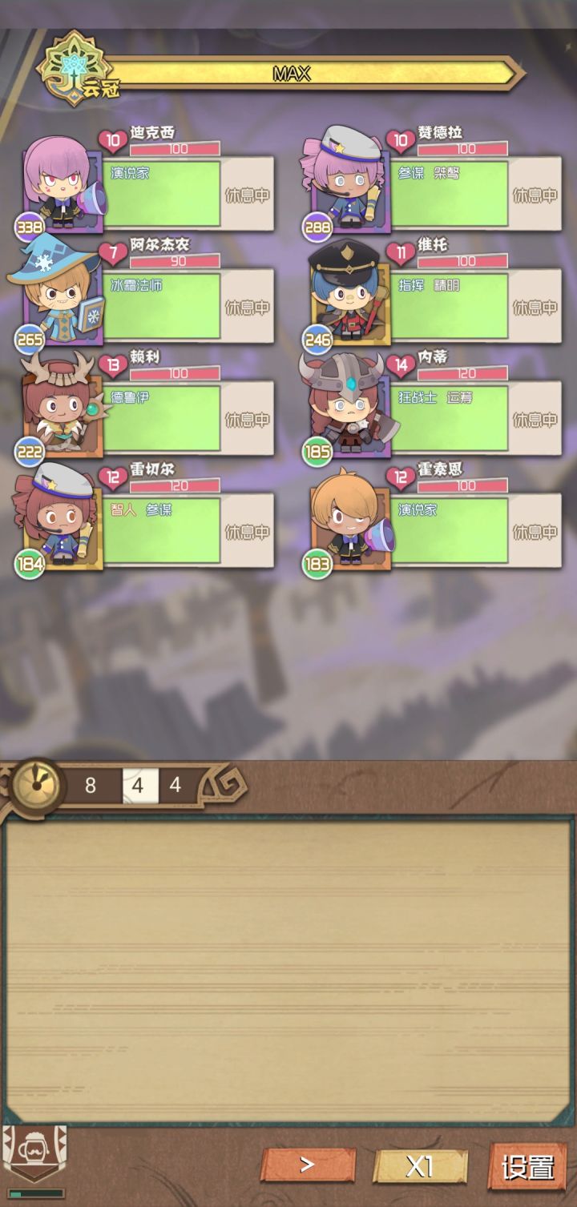The image size is (577, 1207).
Task: Open 设置 settings button
Action: 527,1166
